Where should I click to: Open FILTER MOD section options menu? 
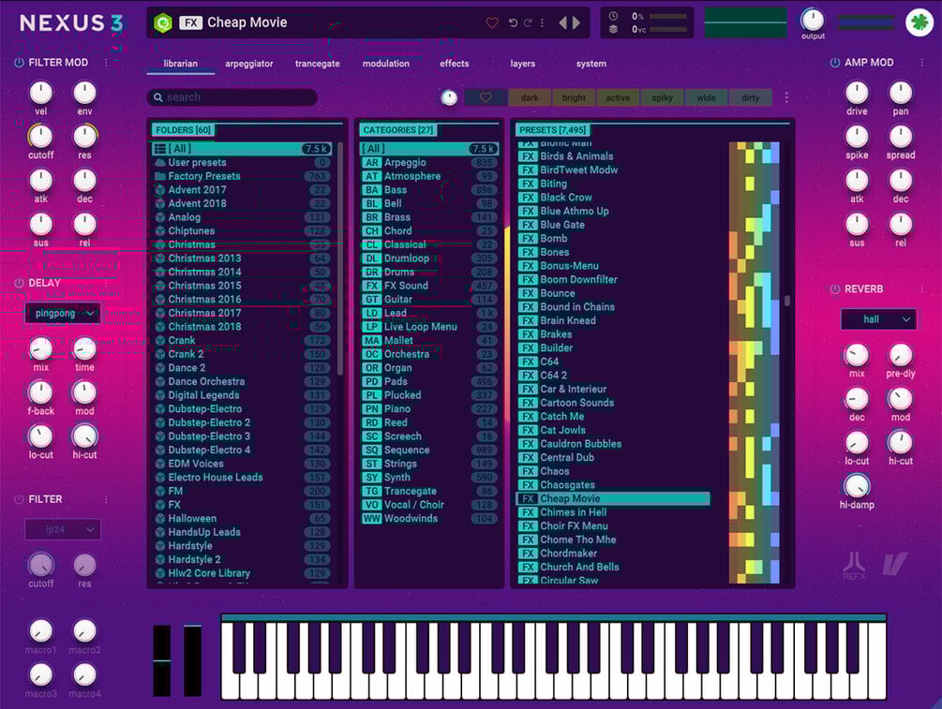[x=106, y=63]
